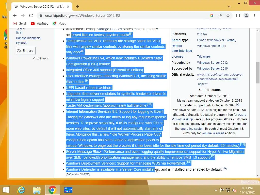Open the x86-64 platform link
This screenshot has height=195, width=260.
(202, 34)
